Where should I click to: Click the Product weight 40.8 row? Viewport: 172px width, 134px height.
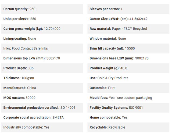coord(128,68)
